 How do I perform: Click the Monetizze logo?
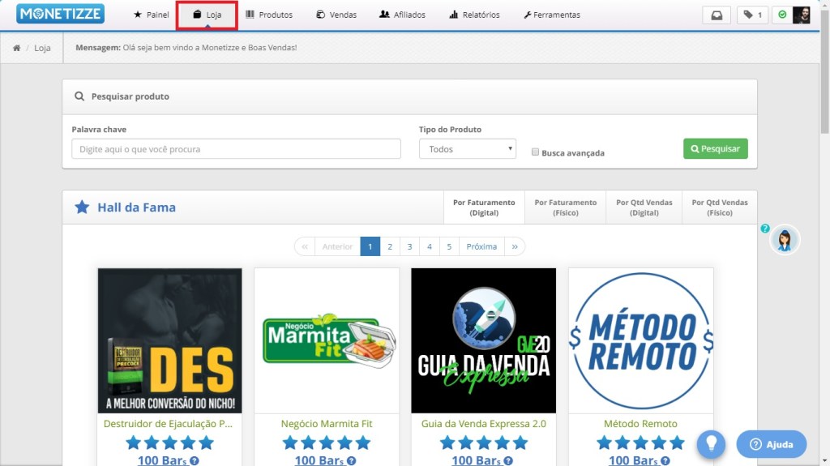click(x=60, y=15)
